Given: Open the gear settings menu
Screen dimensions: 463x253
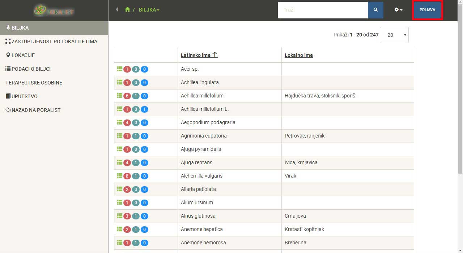Looking at the screenshot, I should [398, 10].
